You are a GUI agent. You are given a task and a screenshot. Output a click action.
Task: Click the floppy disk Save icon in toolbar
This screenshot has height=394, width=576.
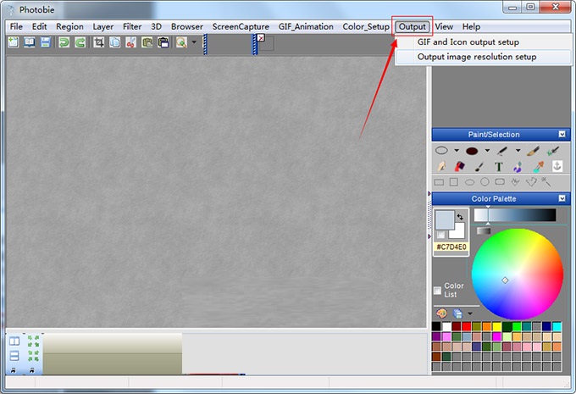pyautogui.click(x=45, y=42)
